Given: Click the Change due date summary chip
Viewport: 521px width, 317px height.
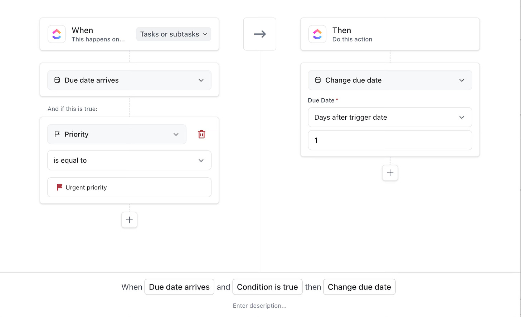Looking at the screenshot, I should [x=359, y=287].
